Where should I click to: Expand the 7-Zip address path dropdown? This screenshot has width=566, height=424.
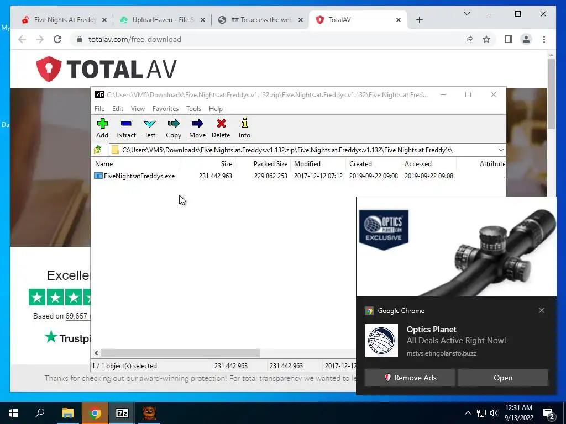tap(501, 150)
